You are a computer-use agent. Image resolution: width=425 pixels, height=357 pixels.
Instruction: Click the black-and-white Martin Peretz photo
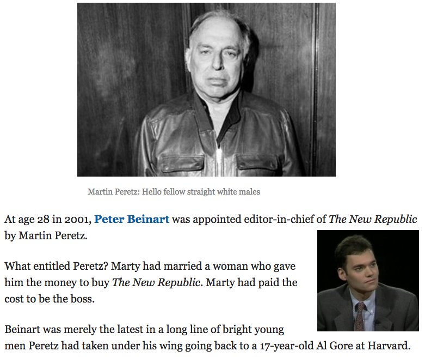(206, 89)
